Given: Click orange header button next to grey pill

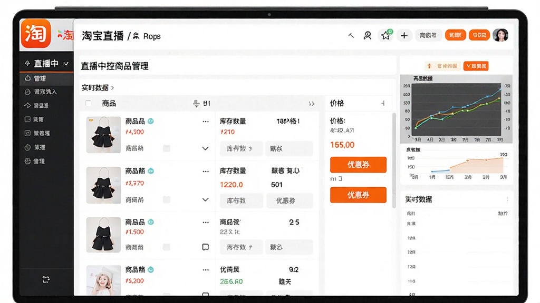Looking at the screenshot, I should pyautogui.click(x=455, y=35).
